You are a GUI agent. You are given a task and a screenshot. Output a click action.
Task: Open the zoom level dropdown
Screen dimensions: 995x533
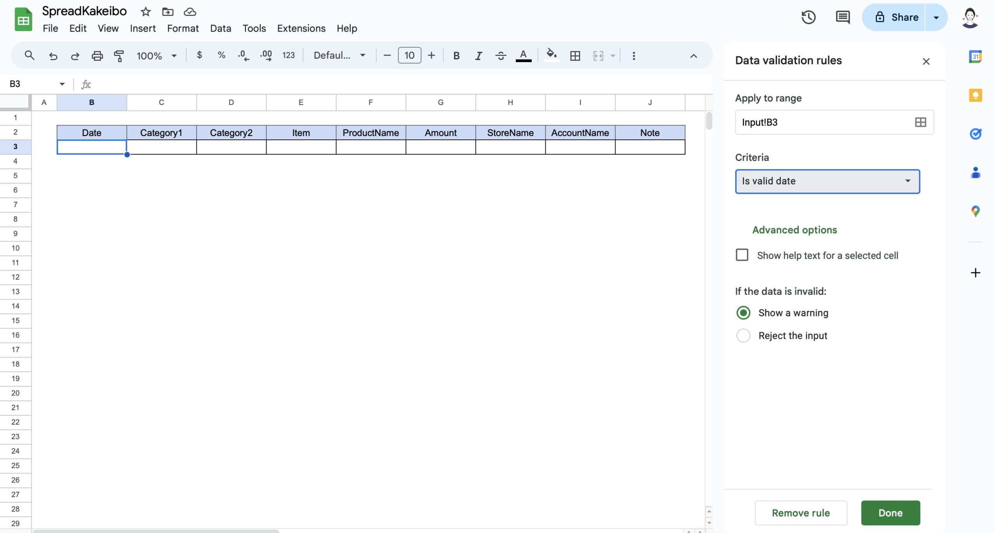[x=156, y=55]
